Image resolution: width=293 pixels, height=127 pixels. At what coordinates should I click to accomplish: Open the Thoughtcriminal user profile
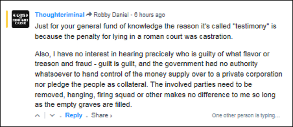(x=59, y=15)
